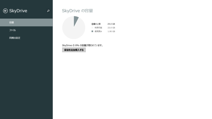
Task: Go back using the circled arrow icon
Action: click(5, 11)
